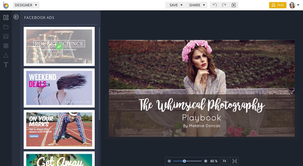Open the Design Manager folder icon

pyautogui.click(x=6, y=27)
